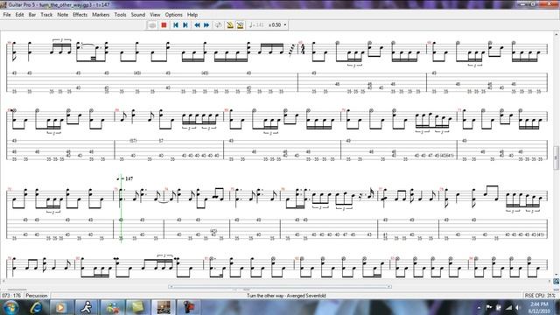This screenshot has height=315, width=560.
Task: Toggle the metronome icon
Action: coord(230,25)
